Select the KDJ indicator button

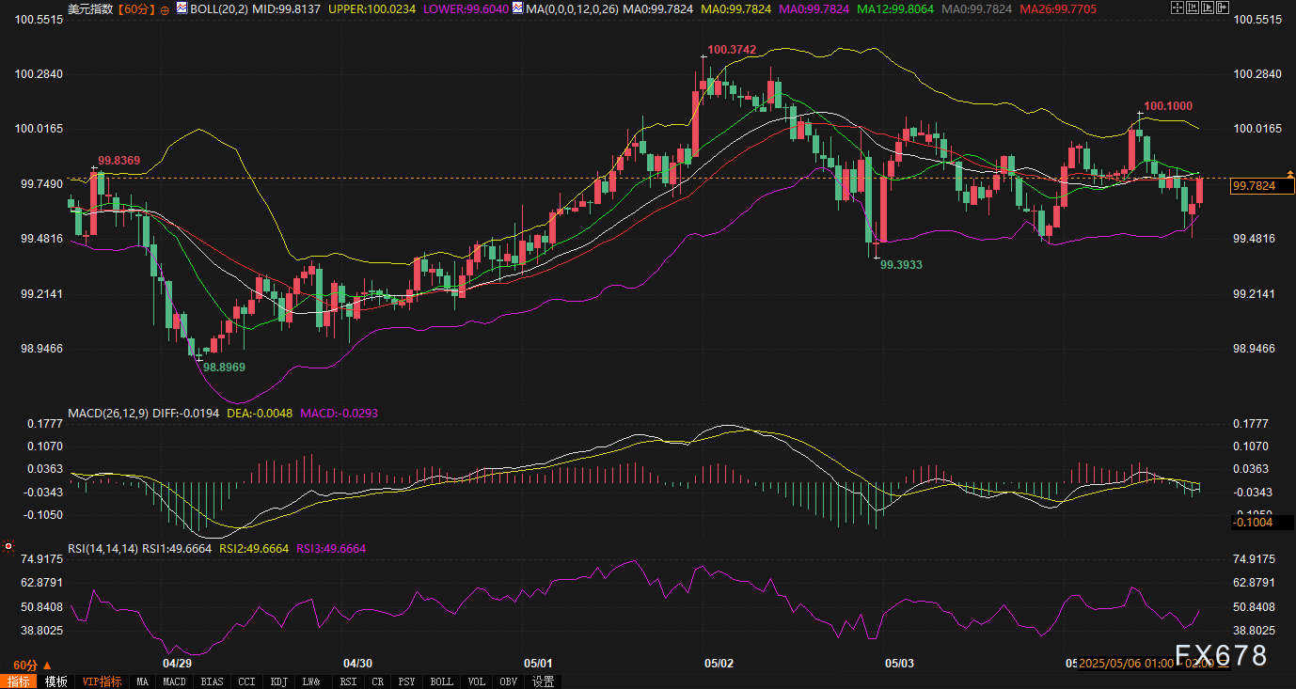[x=278, y=681]
